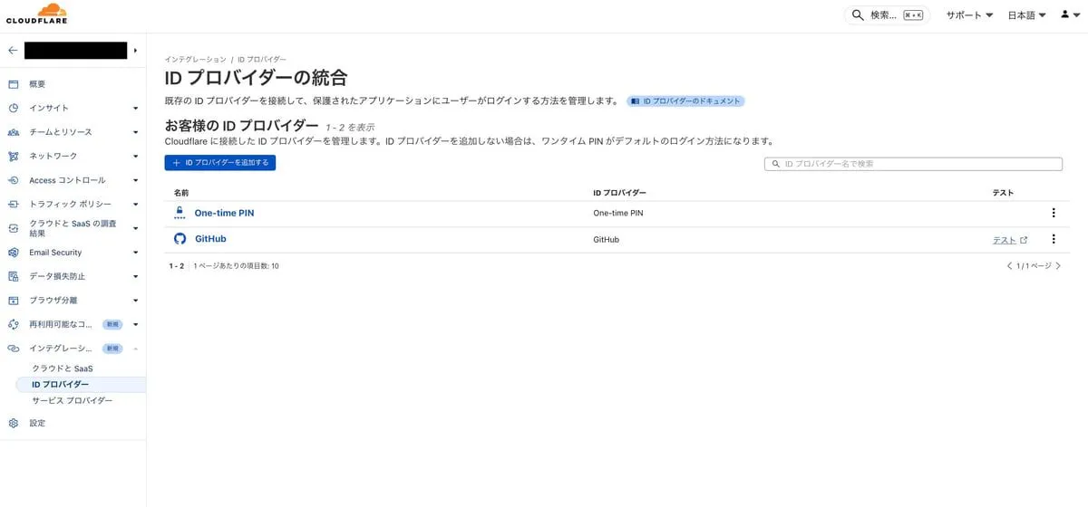Open three-dot menu for One-time PIN row

(1053, 213)
